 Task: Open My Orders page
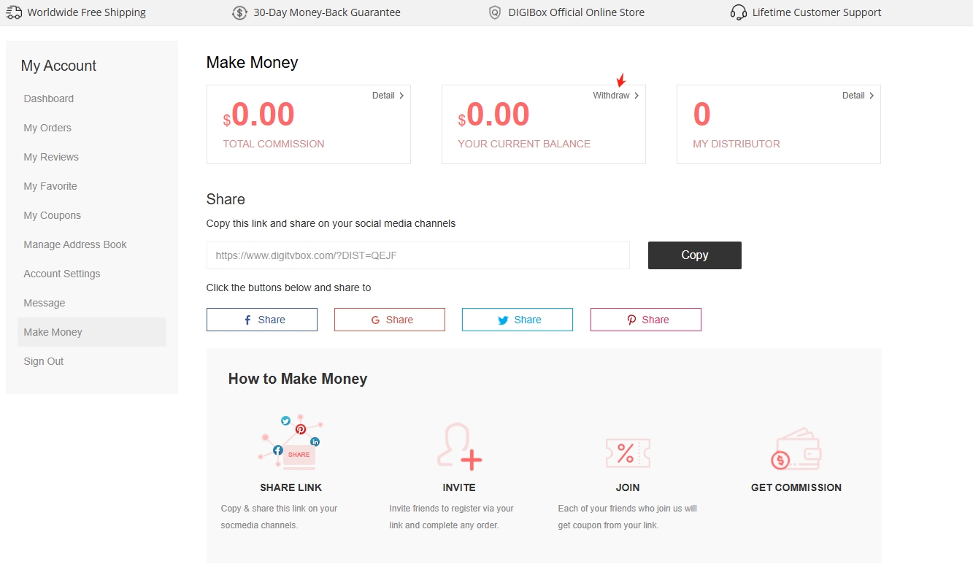pyautogui.click(x=47, y=128)
